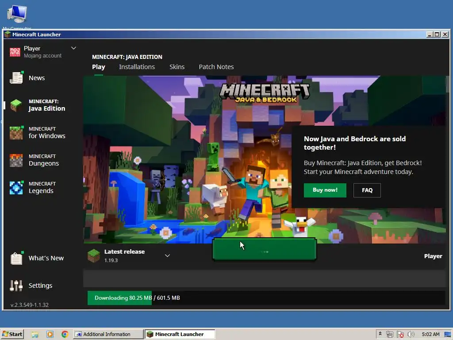Screen dimensions: 453x340
Task: Expand the Player account dropdown chevron
Action: [74, 48]
